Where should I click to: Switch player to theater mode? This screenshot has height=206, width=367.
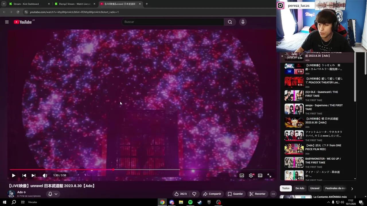pos(260,175)
